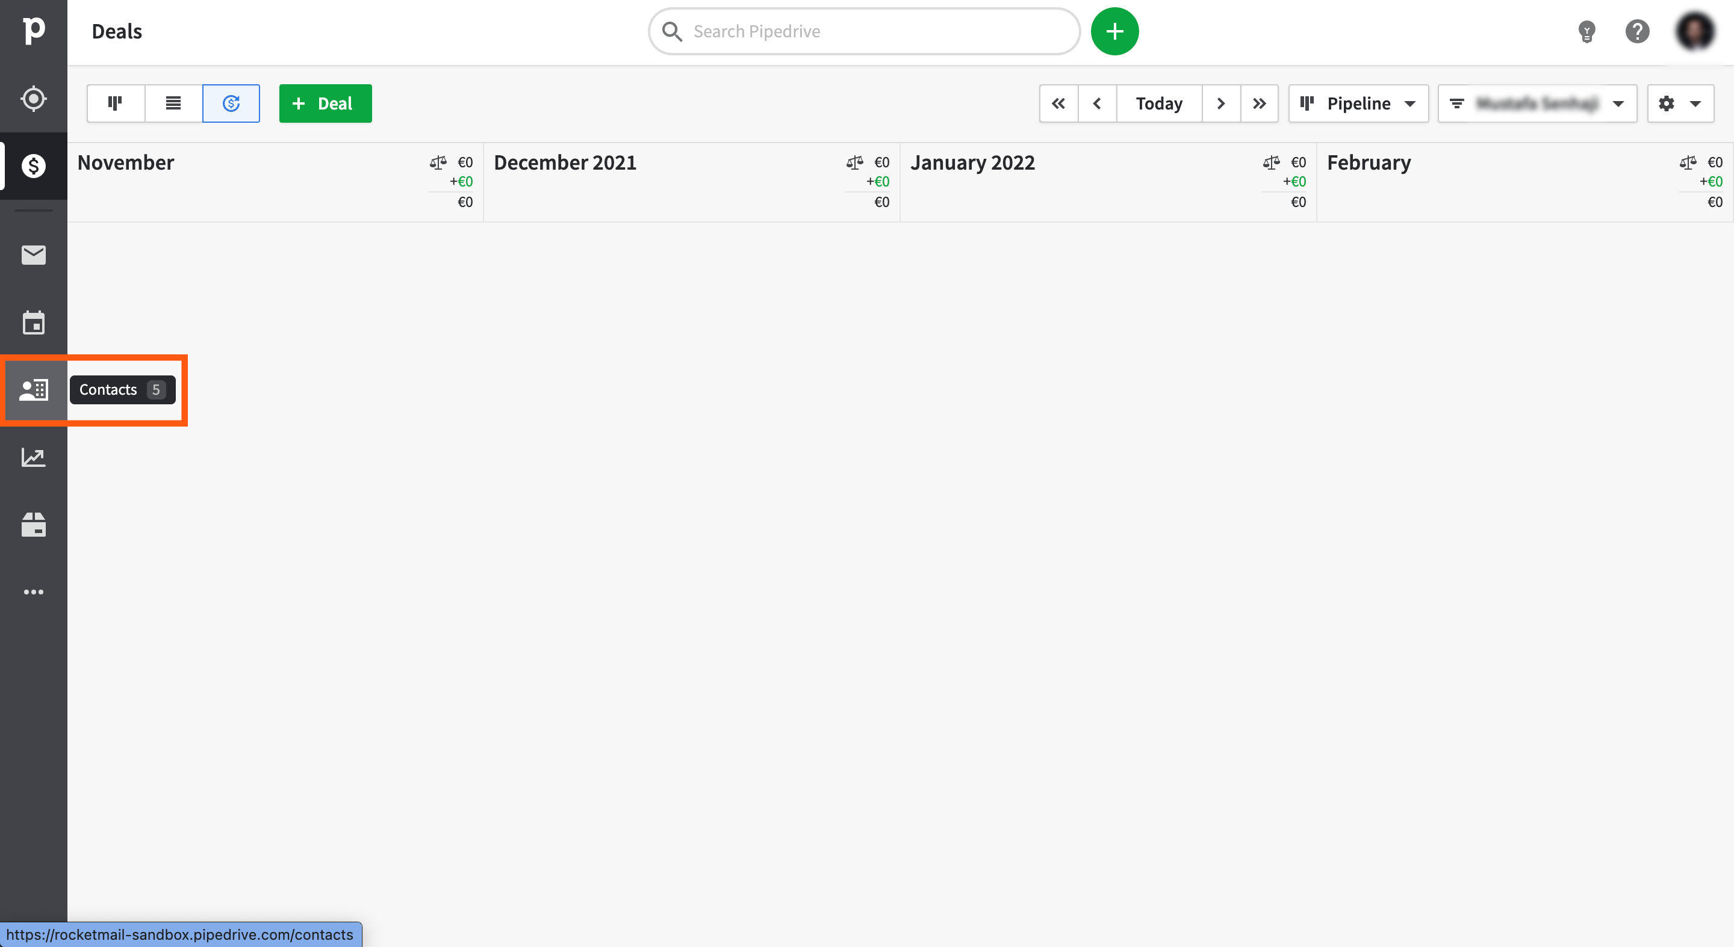Navigate to next period using forward arrow
This screenshot has width=1734, height=947.
(1220, 104)
